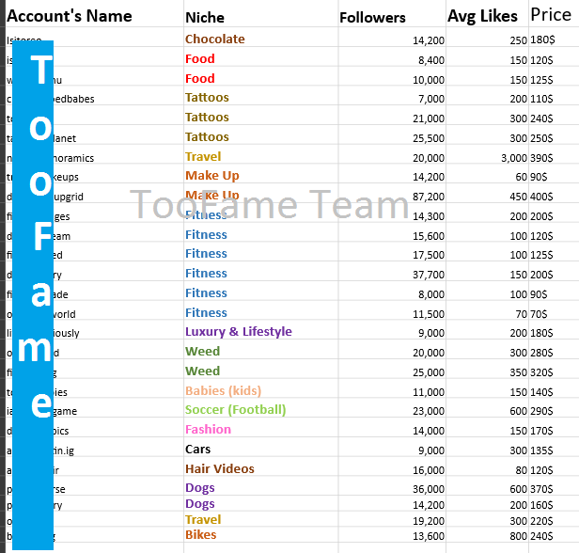Select the Niche column header cell
Viewport: 579px width, 553px height.
tap(260, 14)
